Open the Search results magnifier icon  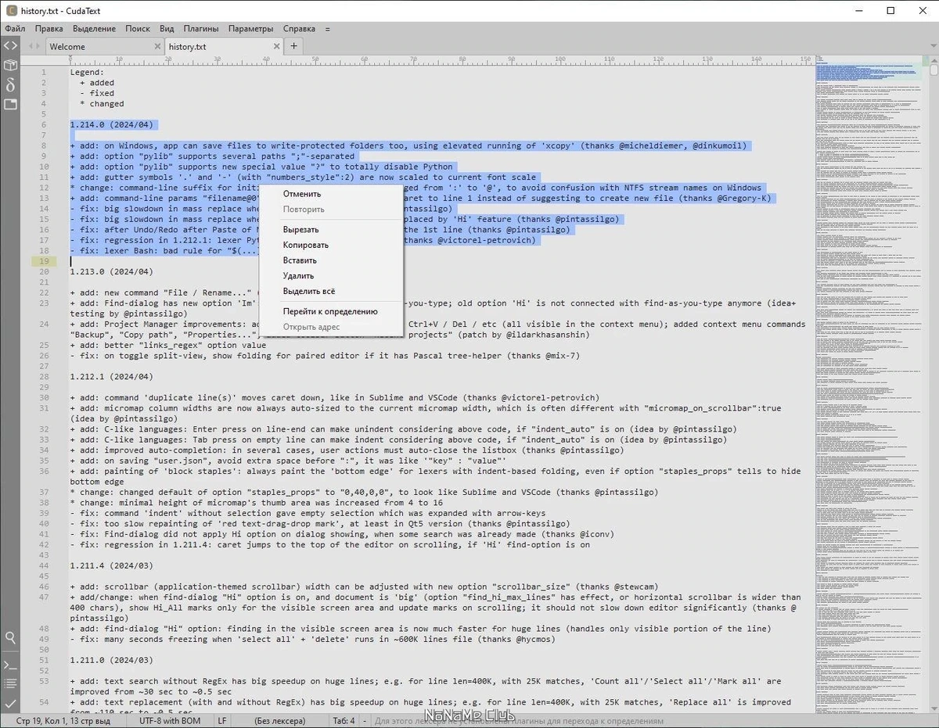(10, 638)
